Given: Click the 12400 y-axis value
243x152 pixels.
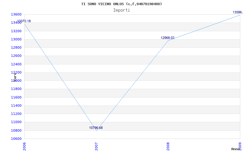Looking at the screenshot, I should click(16, 64).
